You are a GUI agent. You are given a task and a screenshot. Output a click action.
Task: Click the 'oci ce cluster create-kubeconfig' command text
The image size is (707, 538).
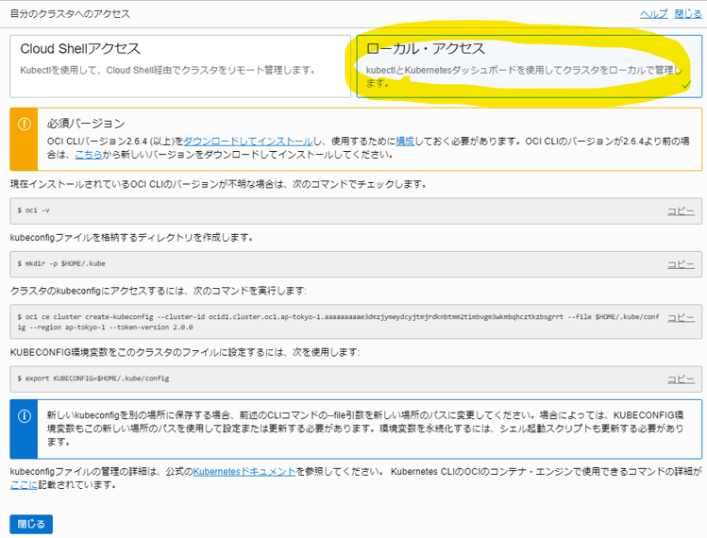point(338,322)
